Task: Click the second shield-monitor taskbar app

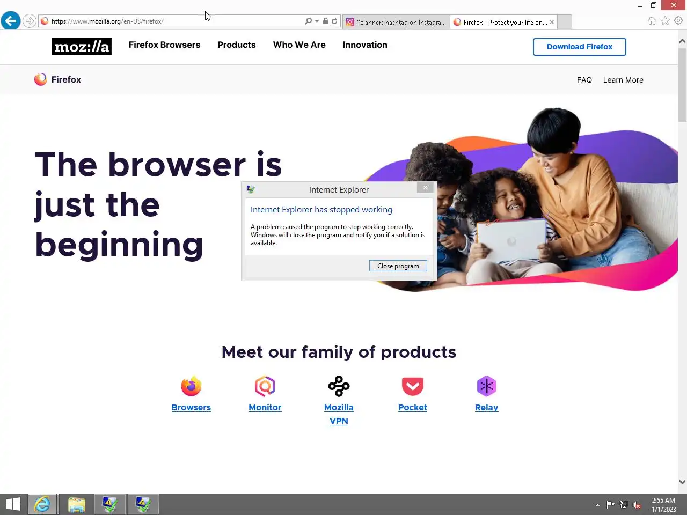Action: [143, 504]
